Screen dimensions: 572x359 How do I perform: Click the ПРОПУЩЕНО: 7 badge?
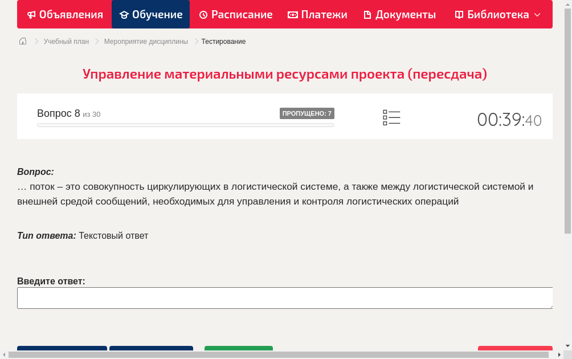coord(307,113)
